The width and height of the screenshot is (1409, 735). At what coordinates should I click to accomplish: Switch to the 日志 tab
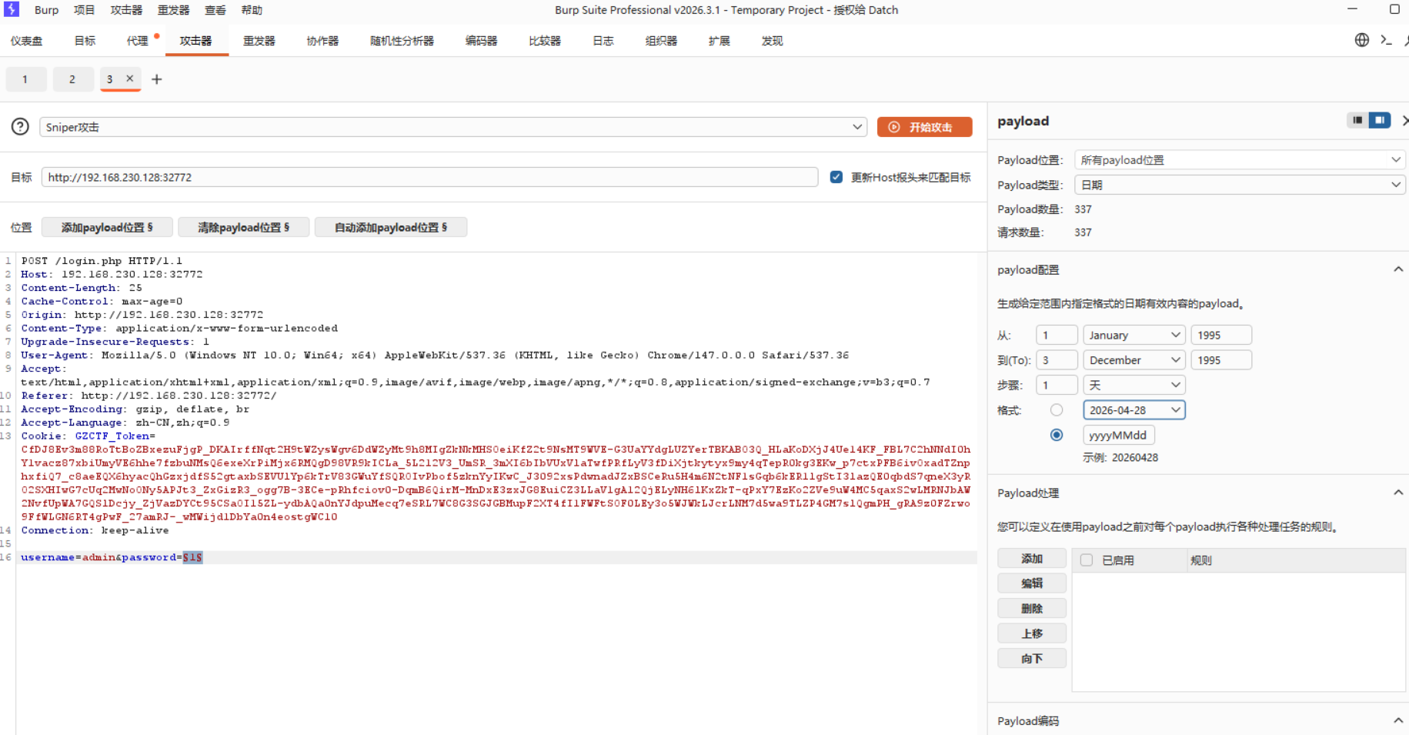(x=603, y=41)
